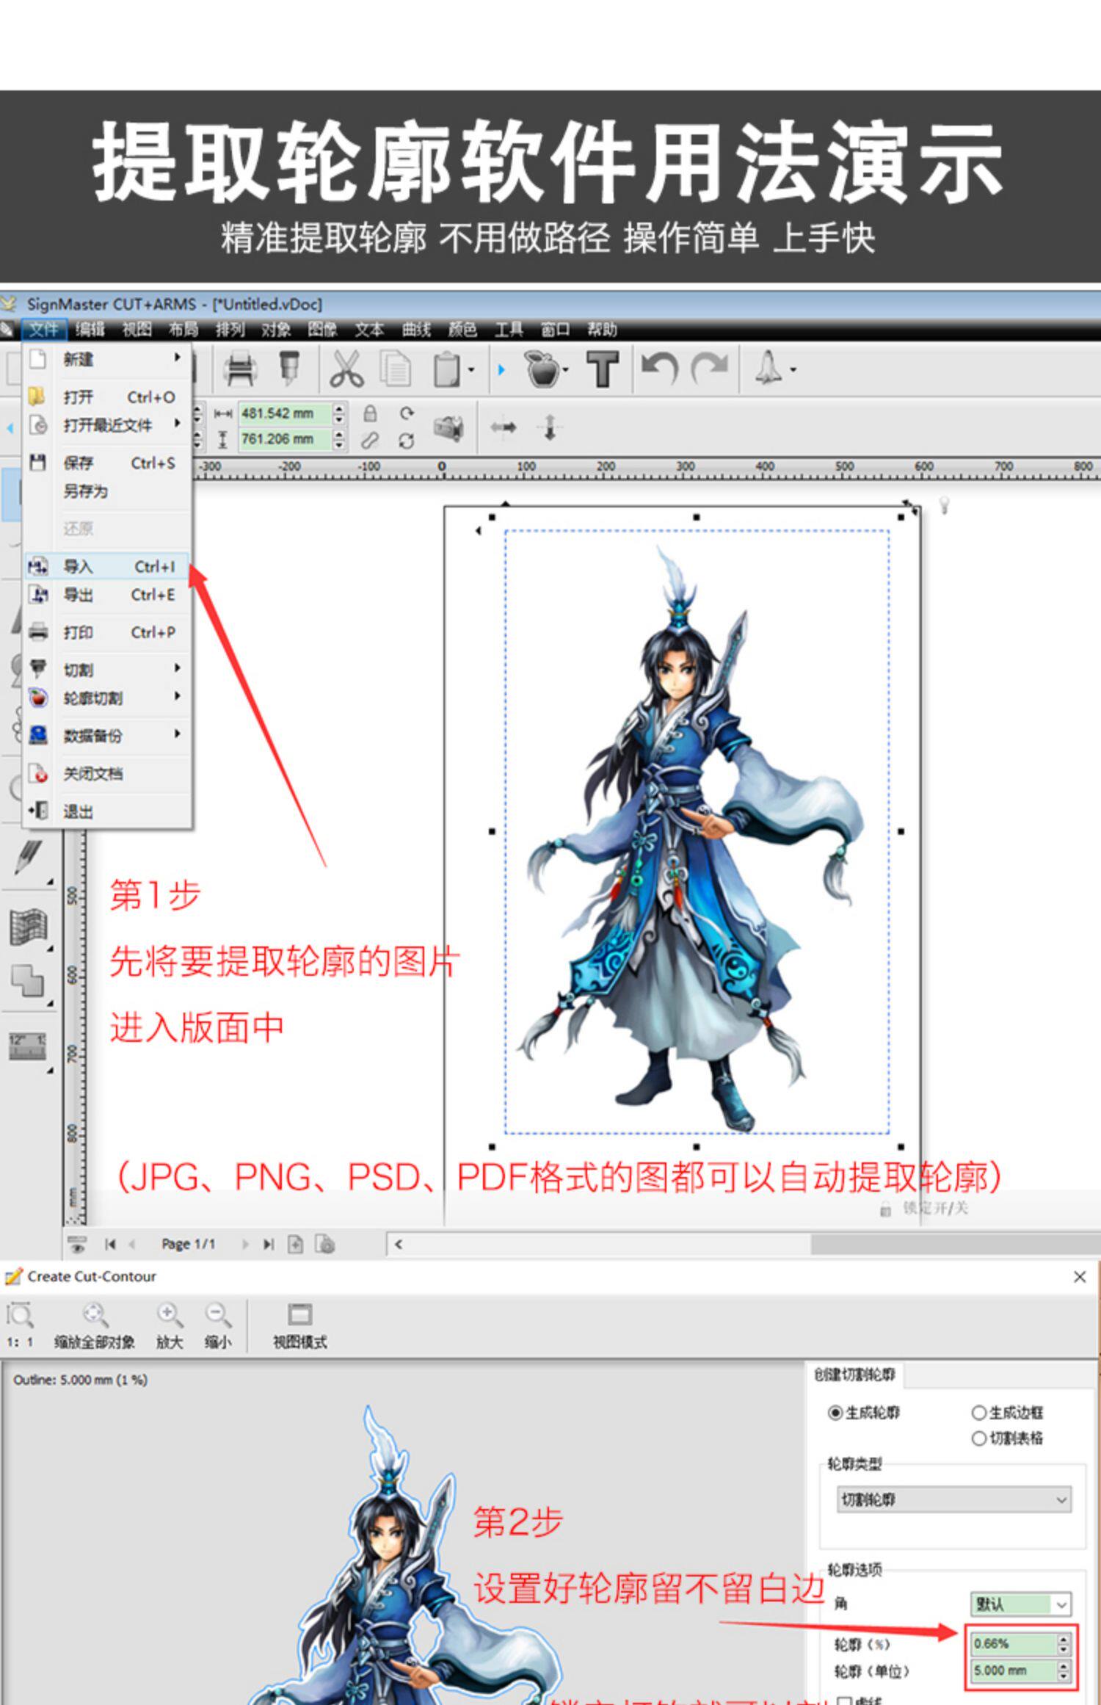Choose 退出 from the file menu
The height and width of the screenshot is (1705, 1101).
click(x=107, y=811)
